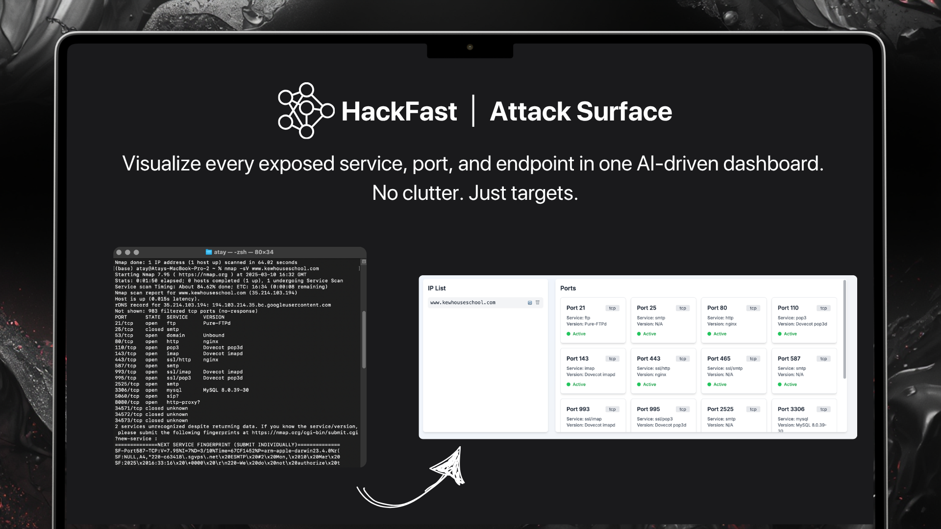Select the Port 587 smtp card
The image size is (941, 529).
pos(804,371)
